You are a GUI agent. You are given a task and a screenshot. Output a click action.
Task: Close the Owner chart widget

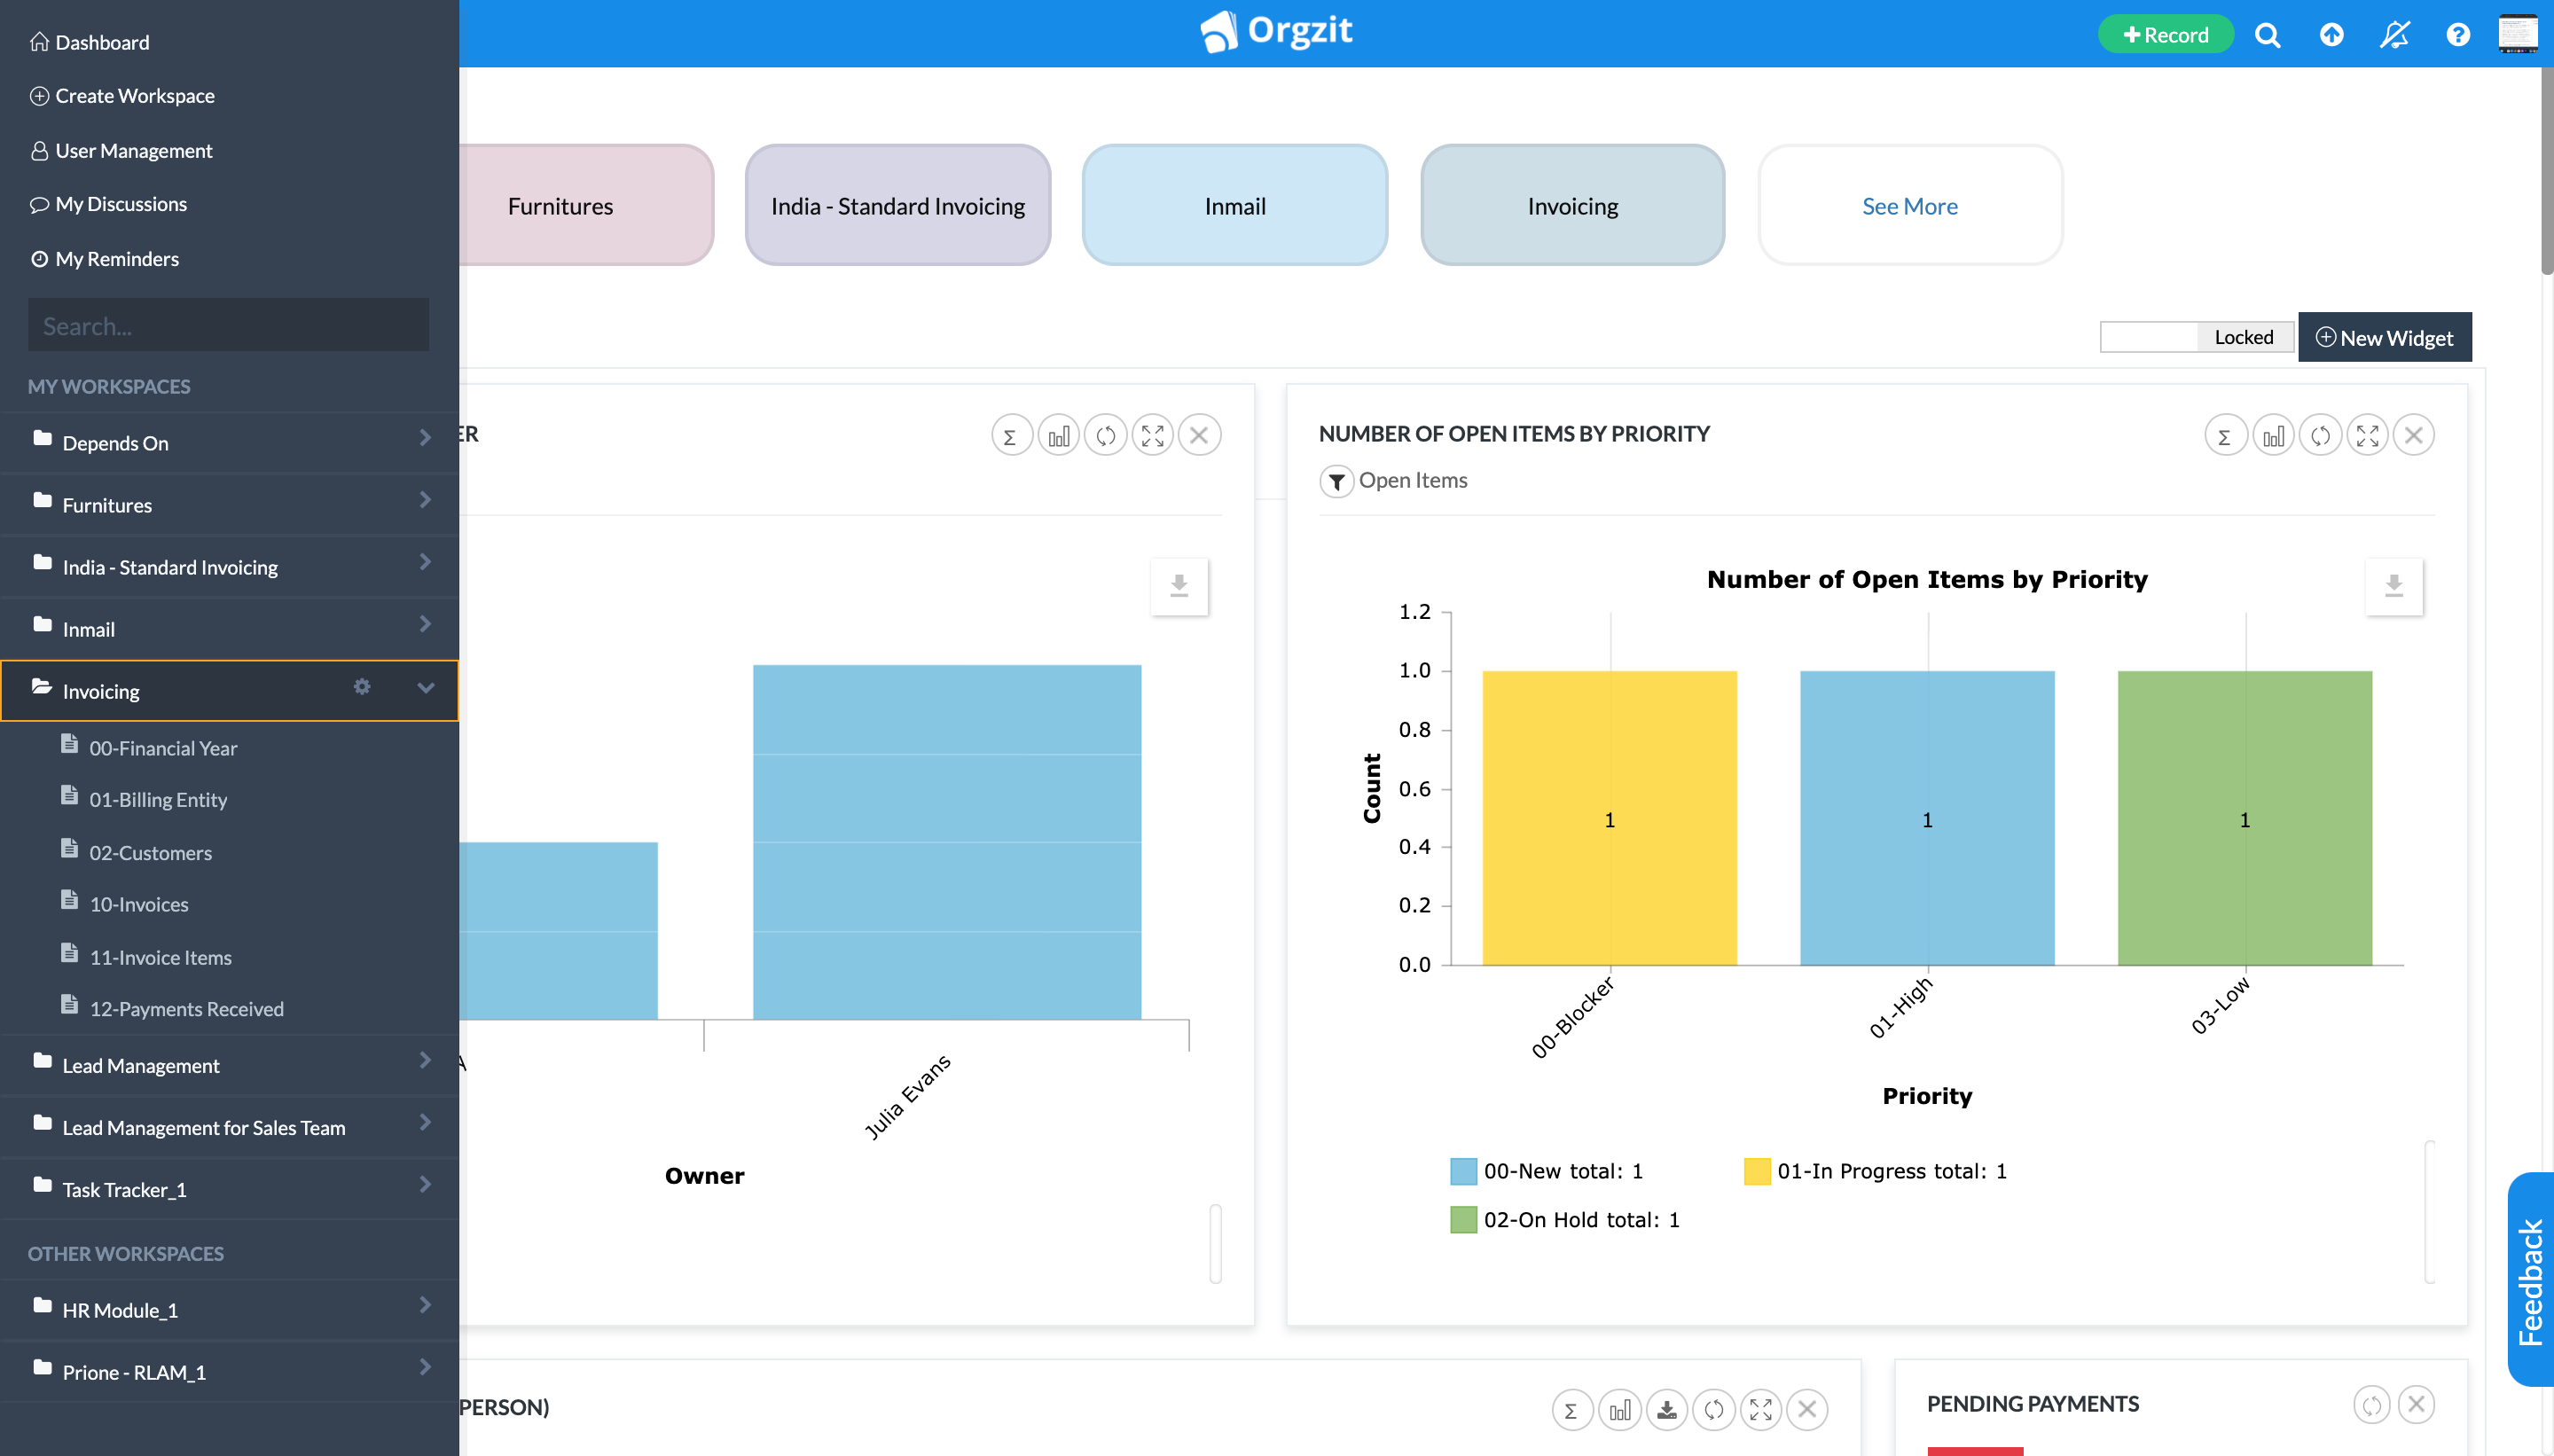point(1199,435)
